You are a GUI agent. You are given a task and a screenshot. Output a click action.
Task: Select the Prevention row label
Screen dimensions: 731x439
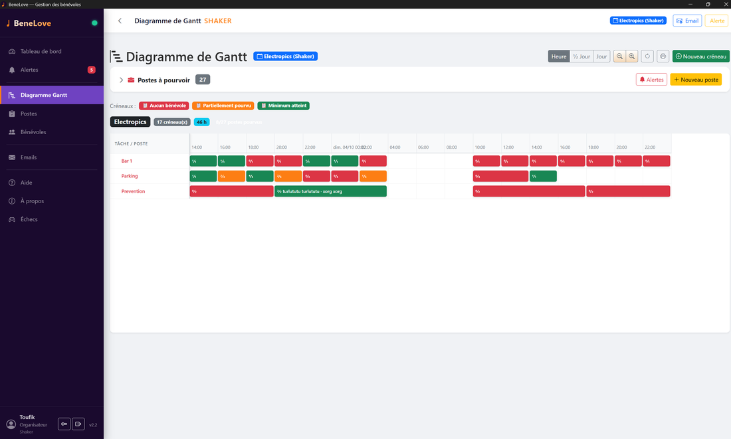[133, 191]
